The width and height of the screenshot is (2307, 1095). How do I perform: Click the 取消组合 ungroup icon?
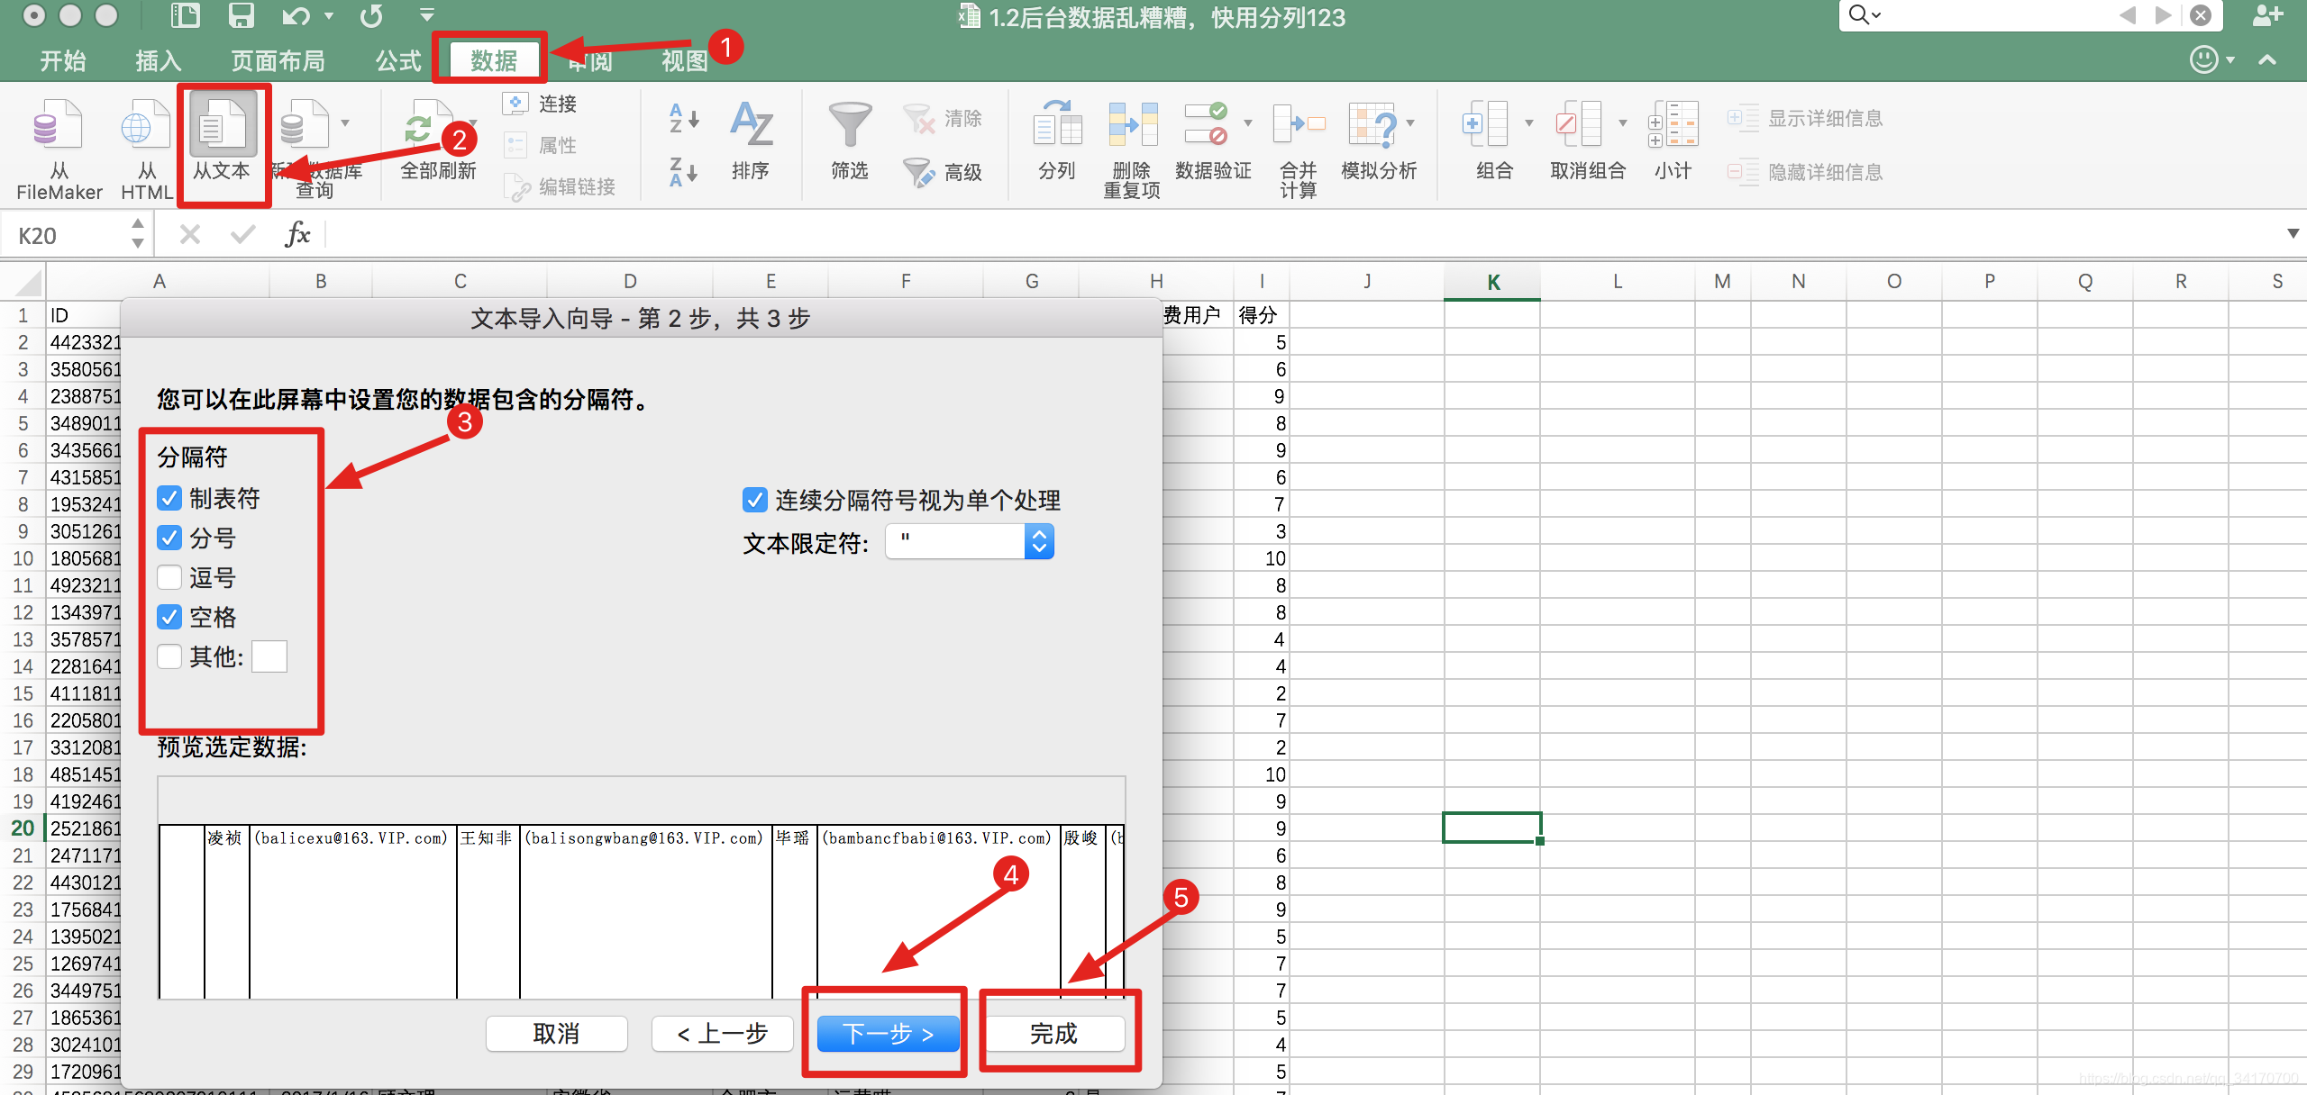pos(1579,124)
